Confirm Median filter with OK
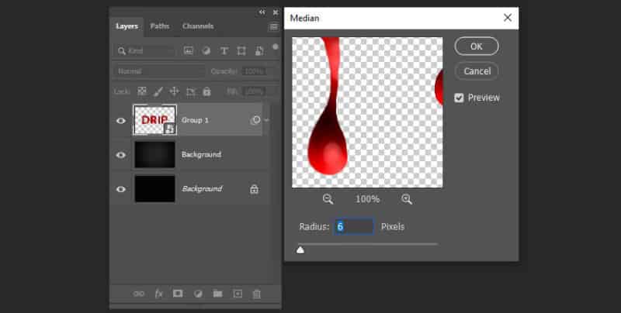This screenshot has height=313, width=621. pyautogui.click(x=477, y=46)
